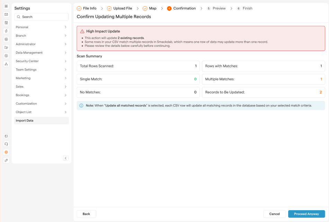Select Import Data in settings menu
The width and height of the screenshot is (329, 222).
[41, 121]
